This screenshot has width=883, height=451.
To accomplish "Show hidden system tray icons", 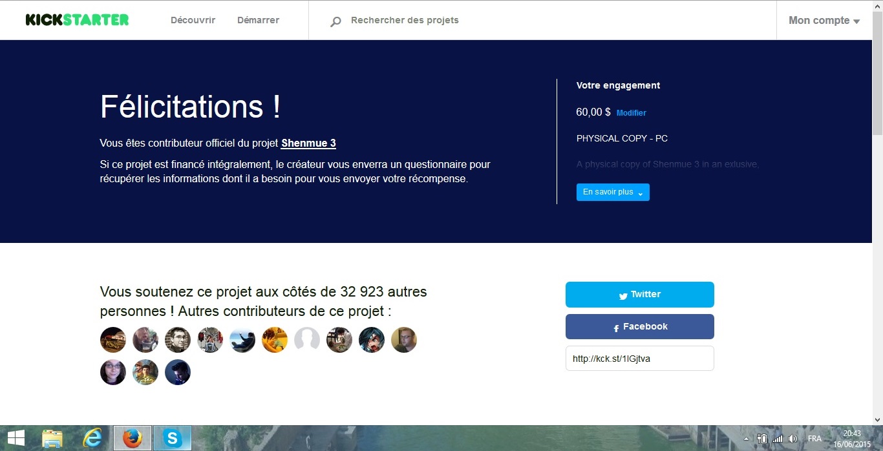I will [746, 439].
